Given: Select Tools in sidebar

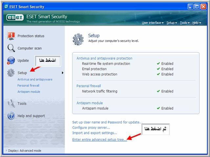Looking at the screenshot, I should (x=22, y=103).
